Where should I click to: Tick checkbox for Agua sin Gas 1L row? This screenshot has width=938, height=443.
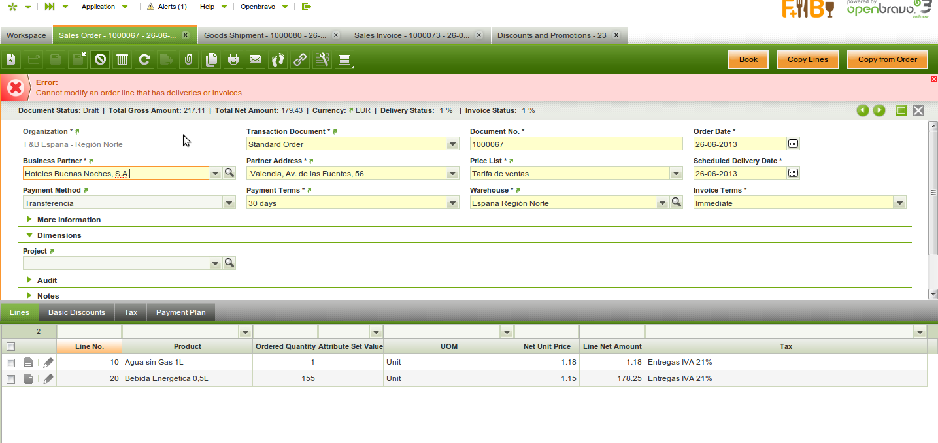coord(10,363)
